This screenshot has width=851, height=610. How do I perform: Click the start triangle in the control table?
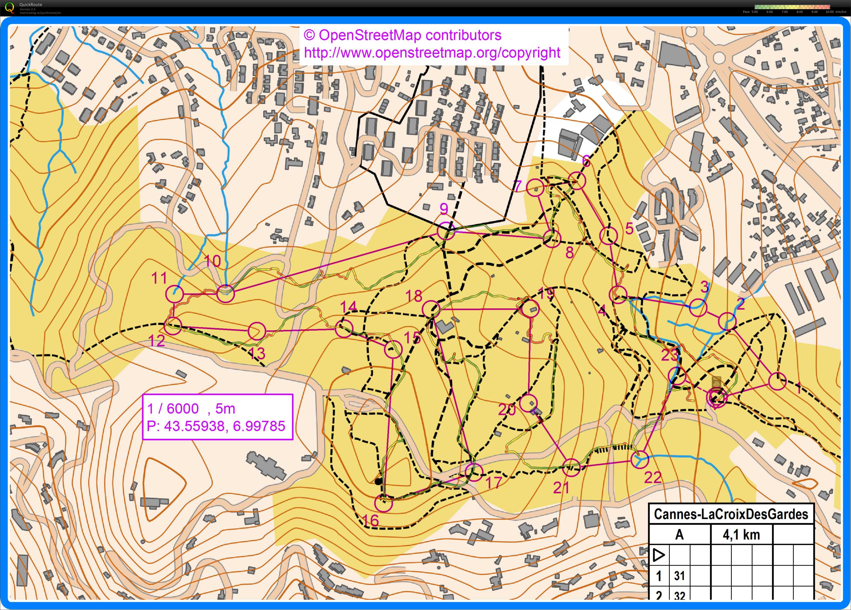tap(659, 555)
